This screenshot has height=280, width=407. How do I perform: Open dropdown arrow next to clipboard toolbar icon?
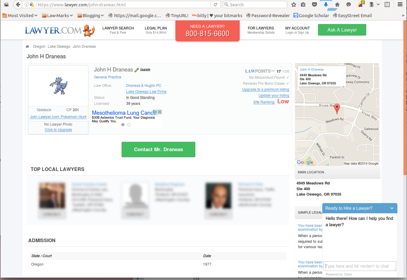pos(378,5)
